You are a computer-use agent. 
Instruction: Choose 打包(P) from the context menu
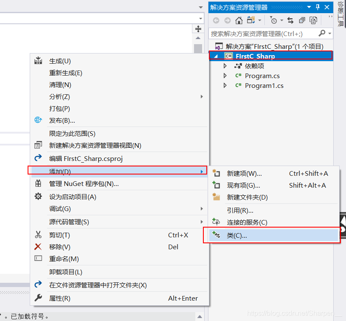119,109
